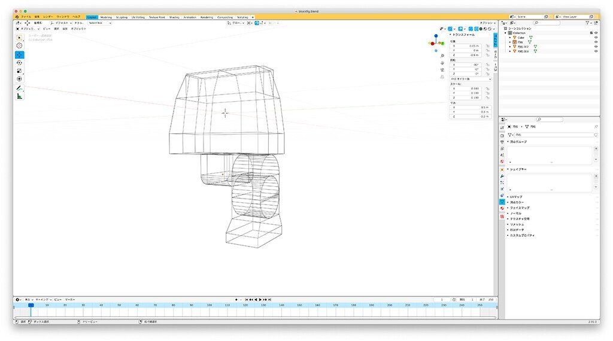Open Modifier properties wrench icon
The width and height of the screenshot is (613, 341).
click(x=502, y=176)
